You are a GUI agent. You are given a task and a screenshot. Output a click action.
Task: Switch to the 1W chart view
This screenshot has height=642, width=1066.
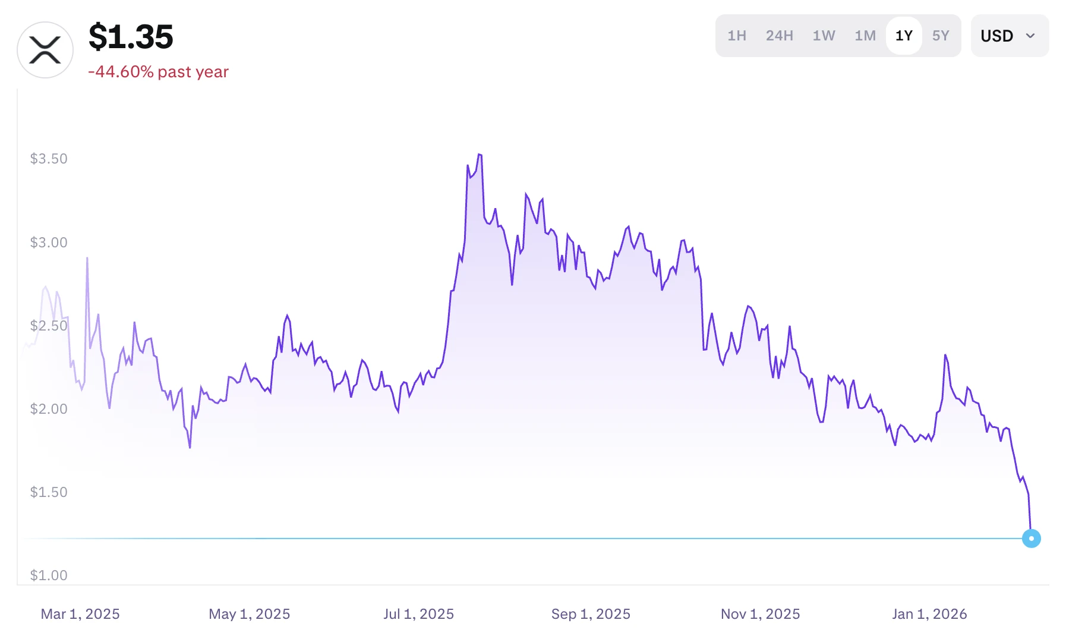[823, 36]
